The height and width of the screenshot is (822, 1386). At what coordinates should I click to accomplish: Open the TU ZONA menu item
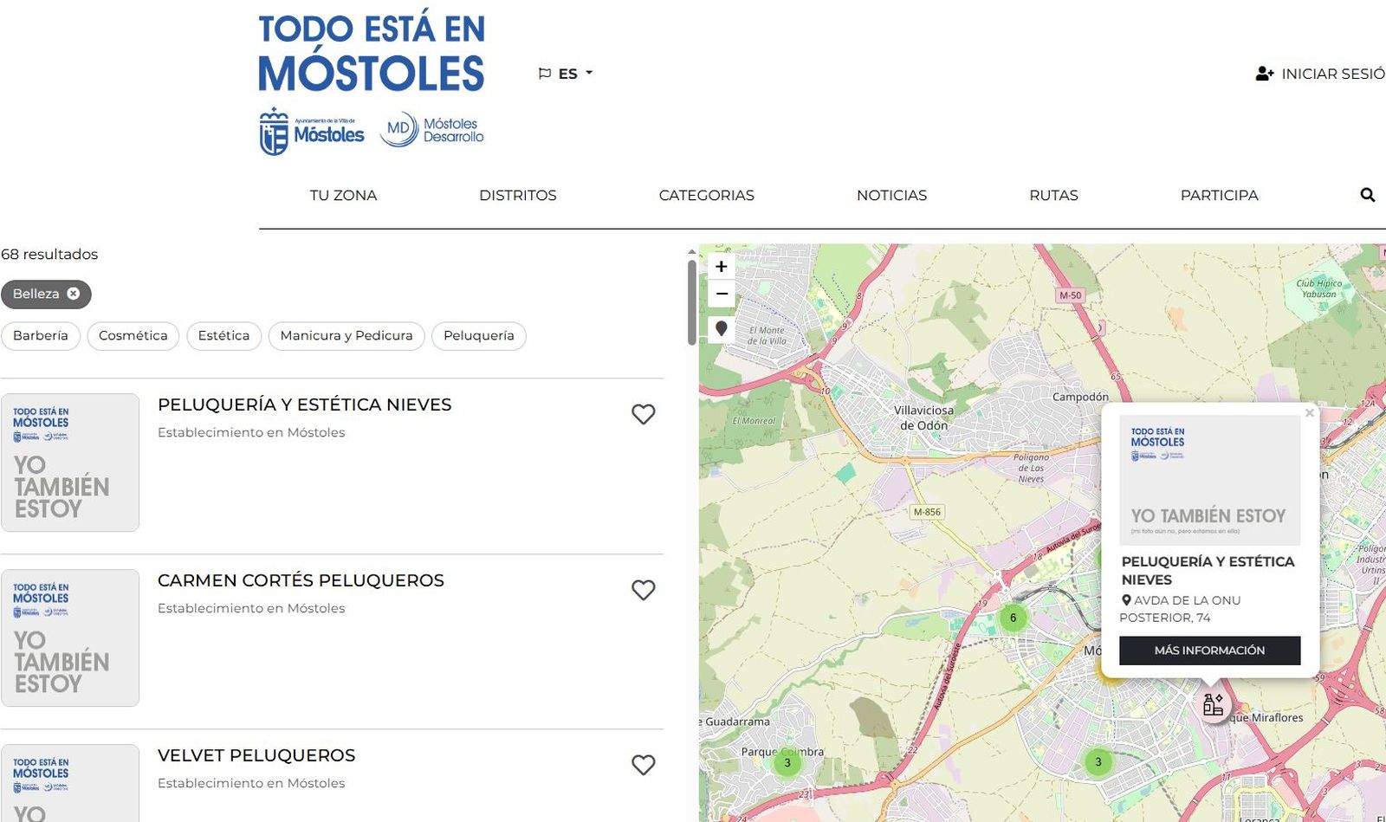tap(343, 196)
